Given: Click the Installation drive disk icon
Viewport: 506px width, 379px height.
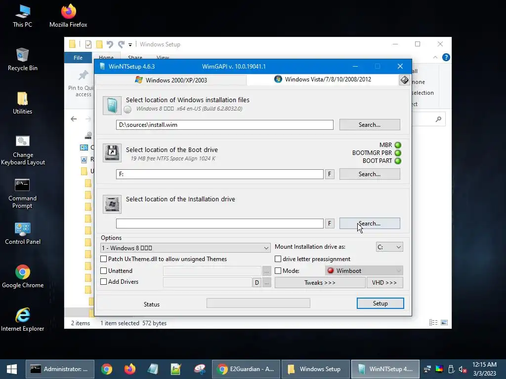Looking at the screenshot, I should (x=112, y=204).
